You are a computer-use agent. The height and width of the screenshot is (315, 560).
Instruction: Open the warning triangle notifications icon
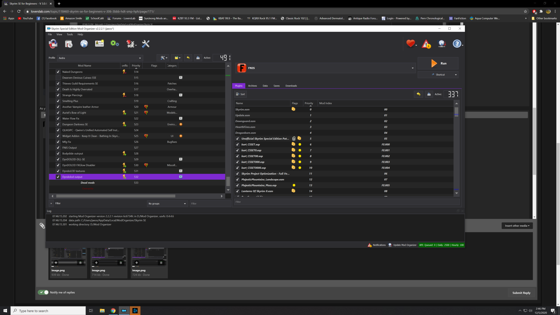pyautogui.click(x=426, y=44)
